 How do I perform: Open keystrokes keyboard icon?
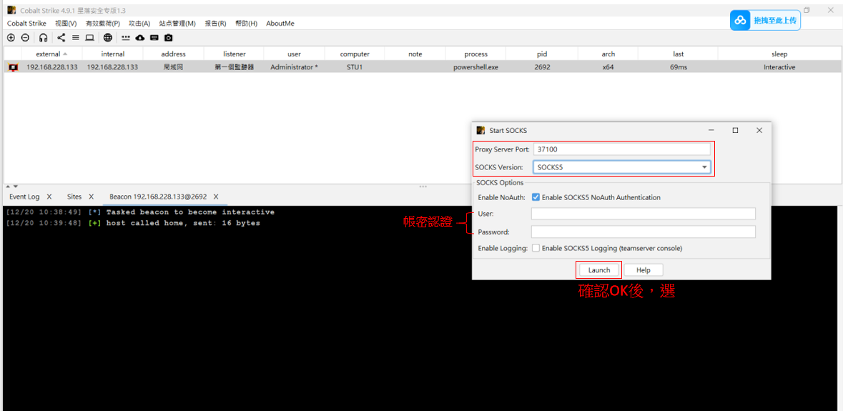154,38
